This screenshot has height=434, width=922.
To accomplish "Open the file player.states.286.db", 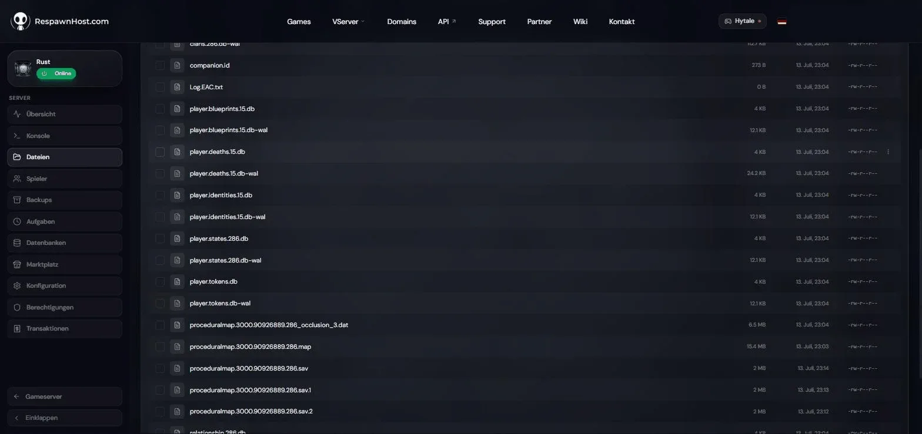I will (219, 238).
